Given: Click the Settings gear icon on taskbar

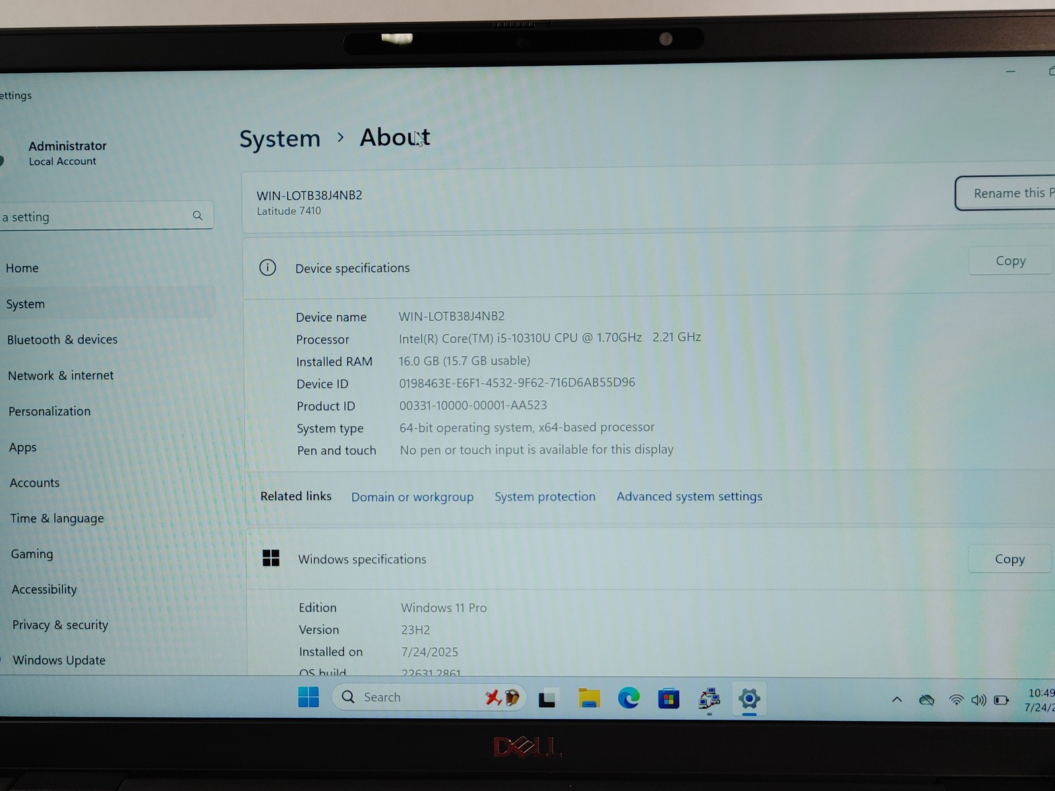Looking at the screenshot, I should (749, 699).
